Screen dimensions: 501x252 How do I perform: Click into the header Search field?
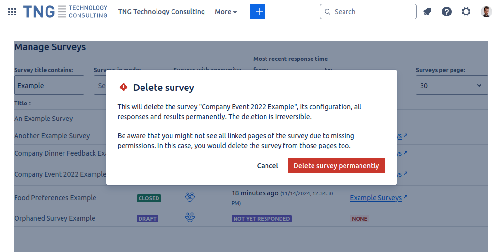(373, 12)
